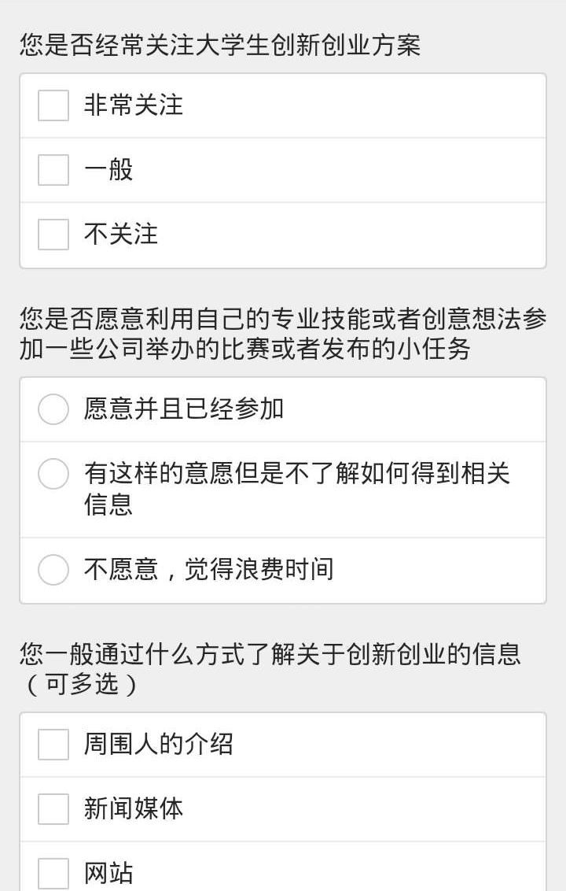Click the 新闻媒体 label text
566x891 pixels.
click(x=134, y=809)
